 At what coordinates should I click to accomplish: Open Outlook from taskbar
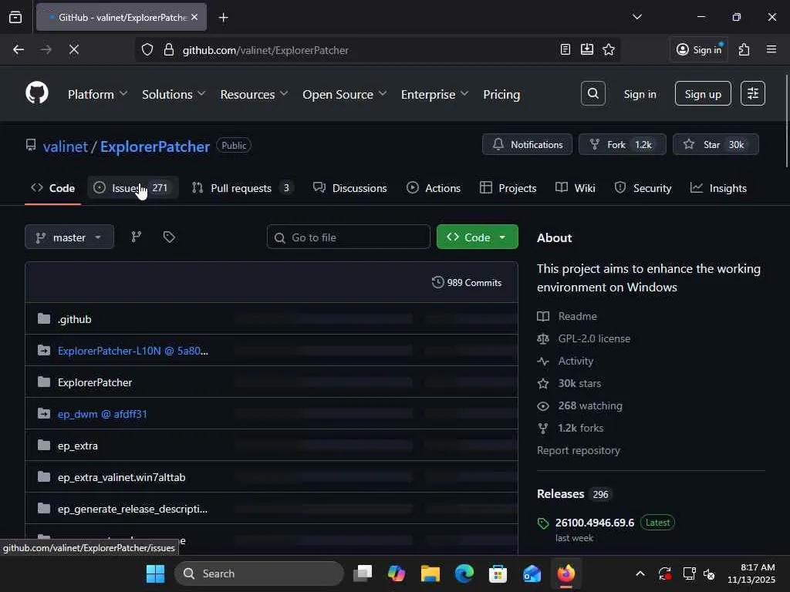[532, 573]
